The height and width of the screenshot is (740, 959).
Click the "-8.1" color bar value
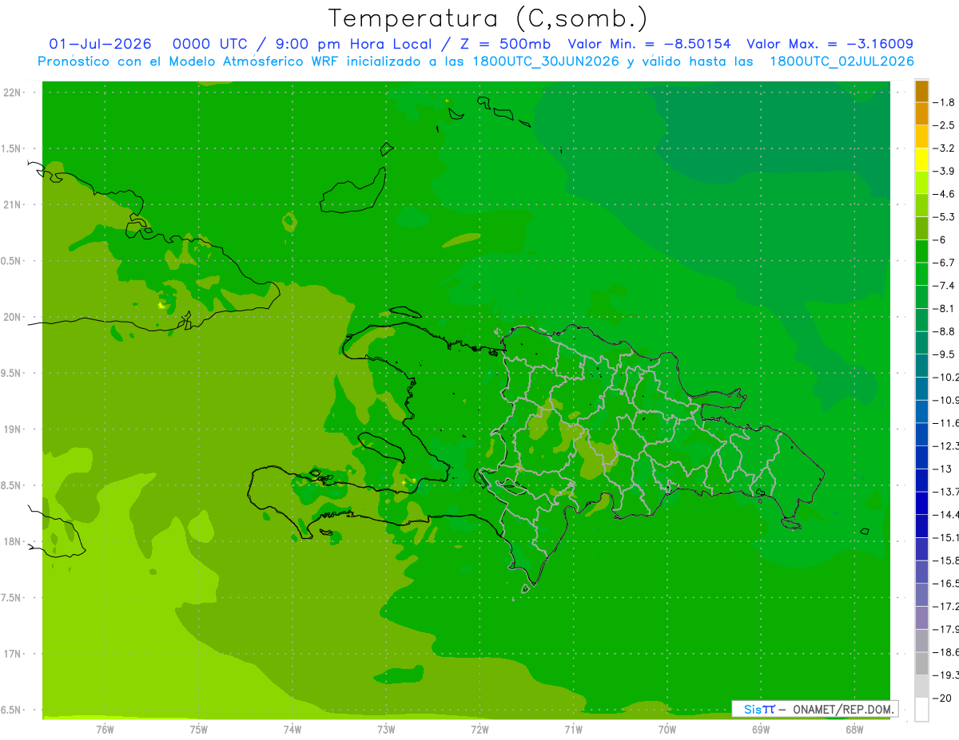(x=945, y=308)
